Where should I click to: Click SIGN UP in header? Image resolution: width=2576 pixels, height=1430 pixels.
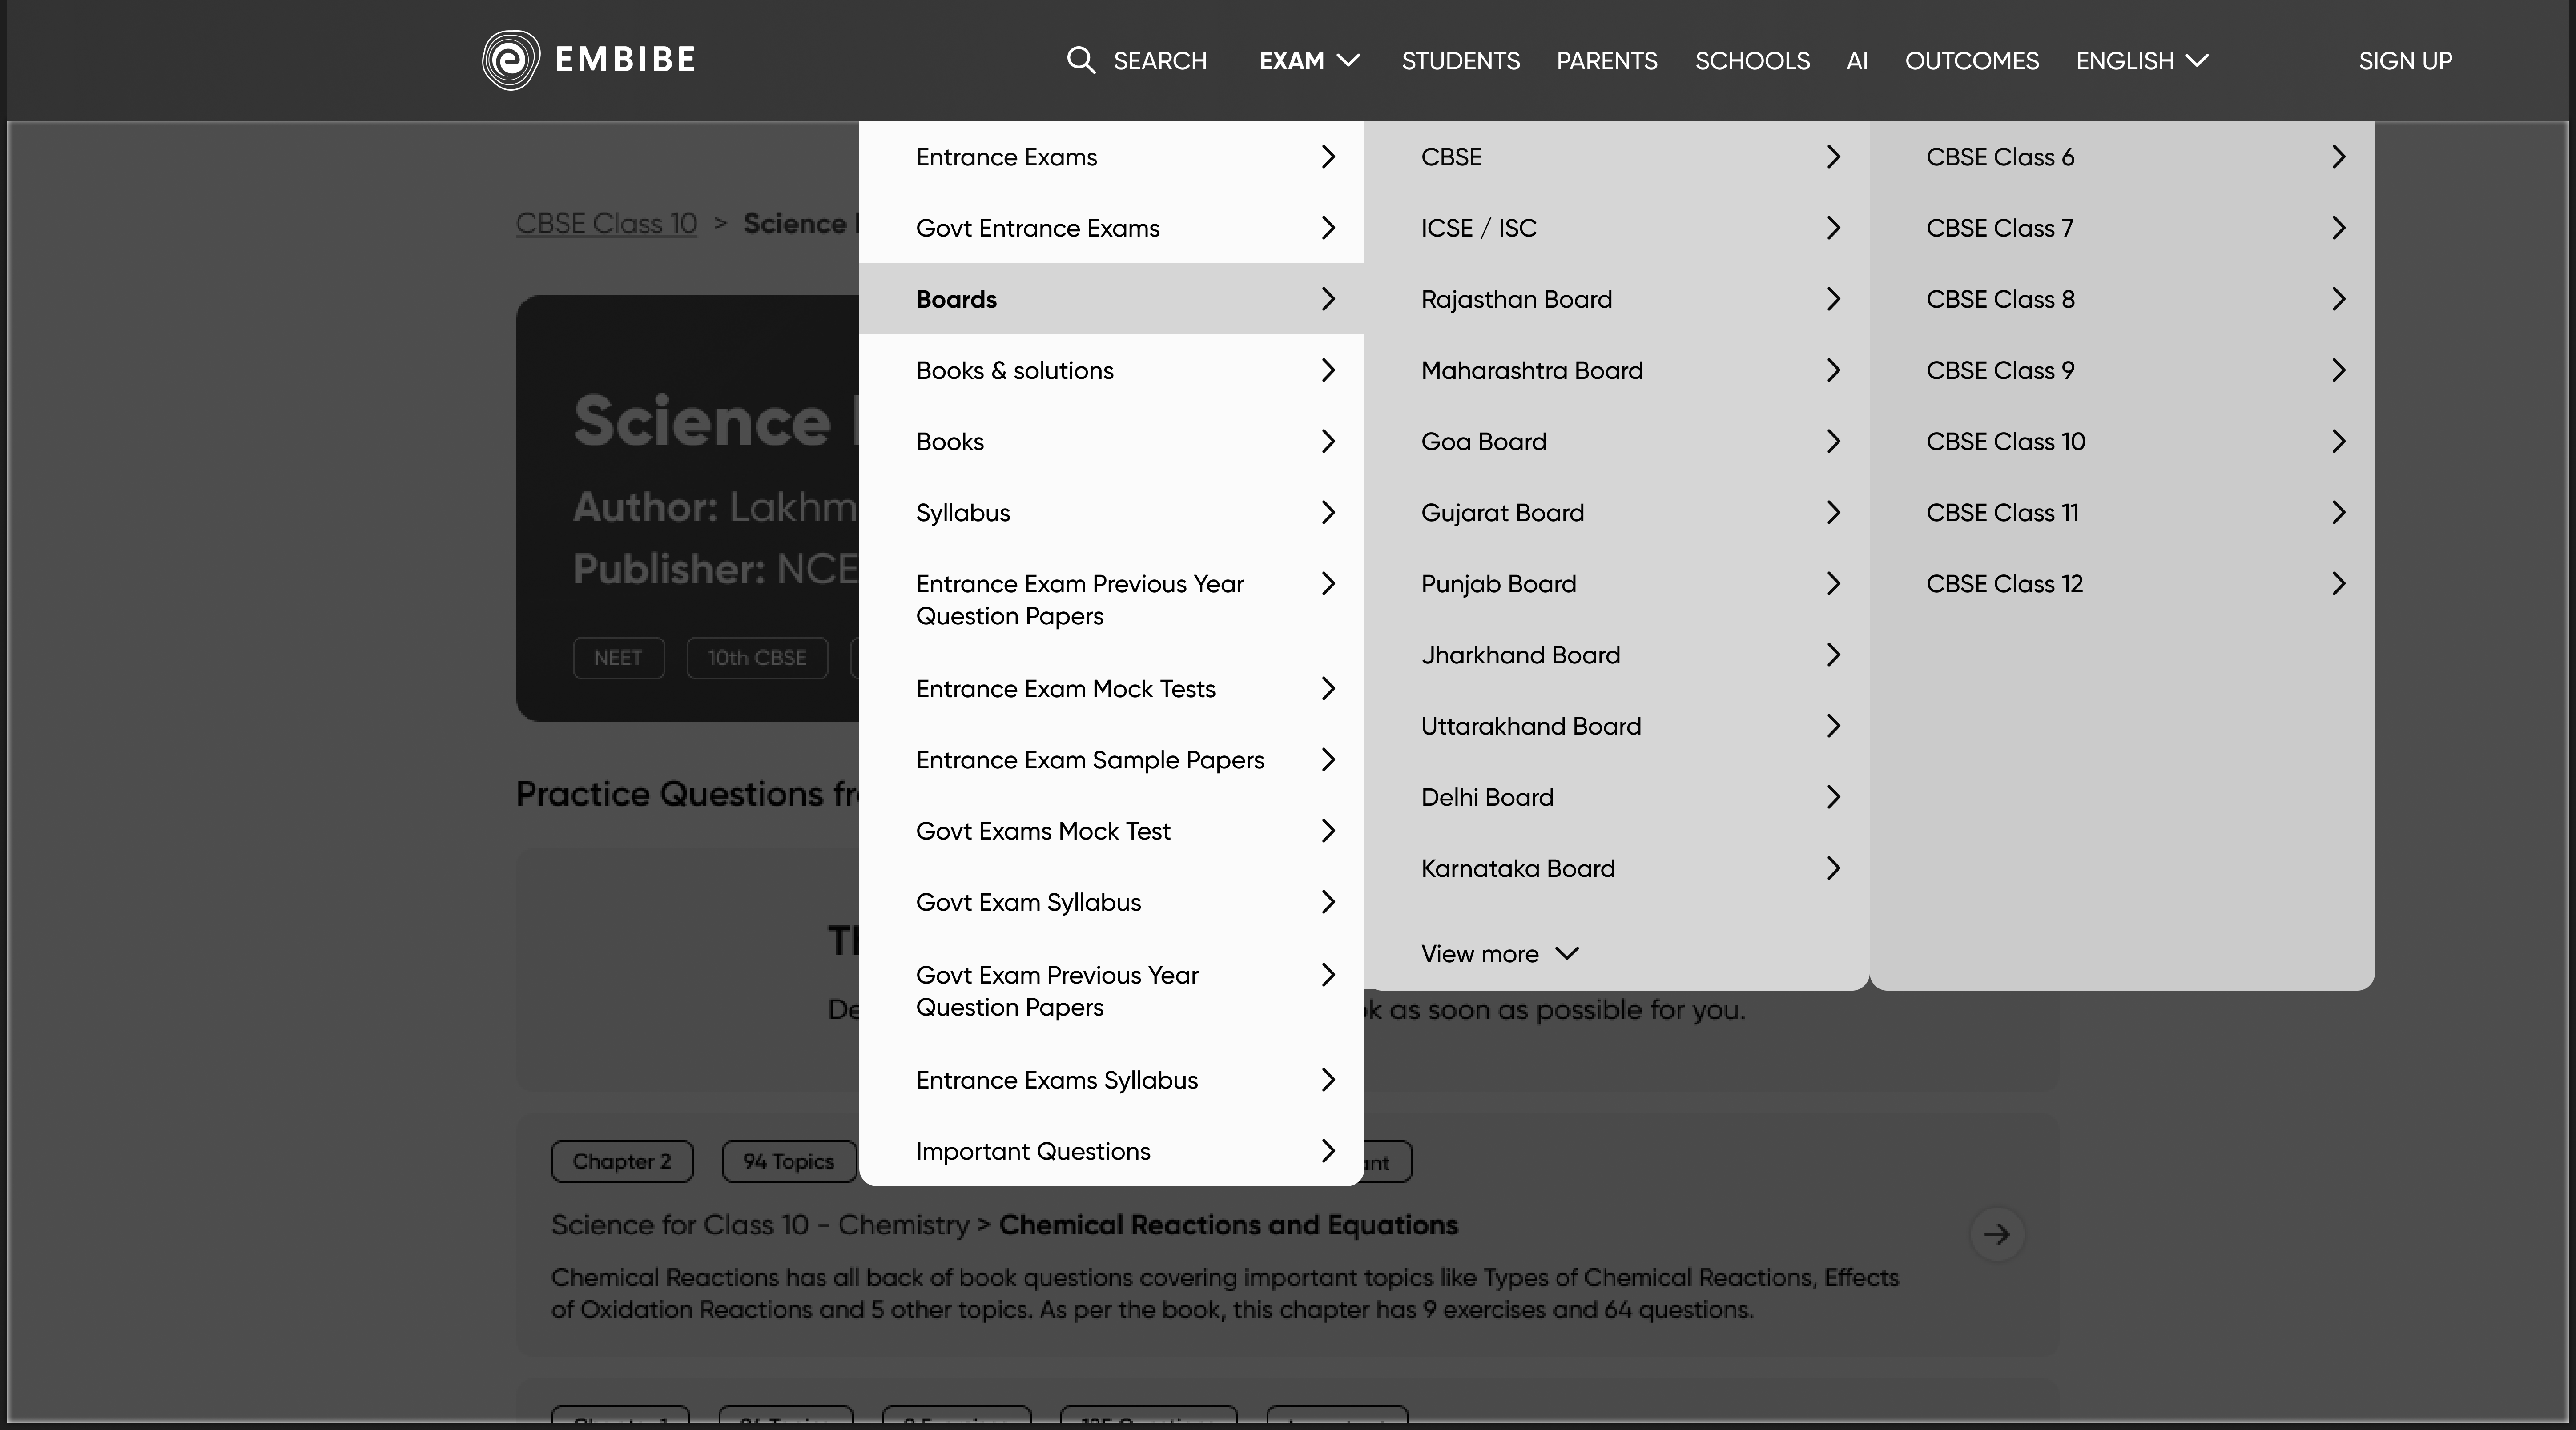click(x=2405, y=60)
